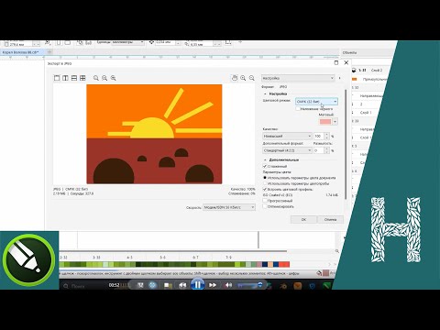Select Слой 2 in Objects docker

[x=377, y=71]
